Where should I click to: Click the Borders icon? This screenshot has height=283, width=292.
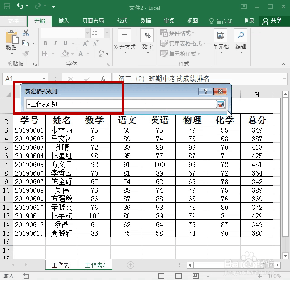point(46,54)
